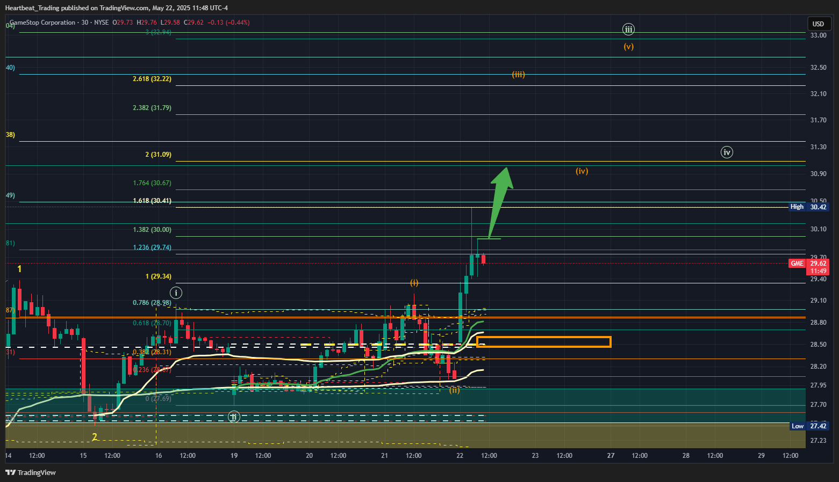Click the orange (i) wave label

click(414, 282)
